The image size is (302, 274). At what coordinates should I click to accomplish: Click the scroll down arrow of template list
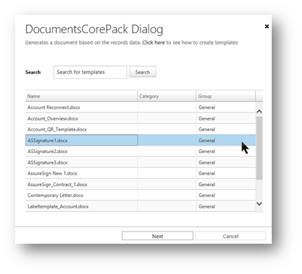[x=259, y=203]
